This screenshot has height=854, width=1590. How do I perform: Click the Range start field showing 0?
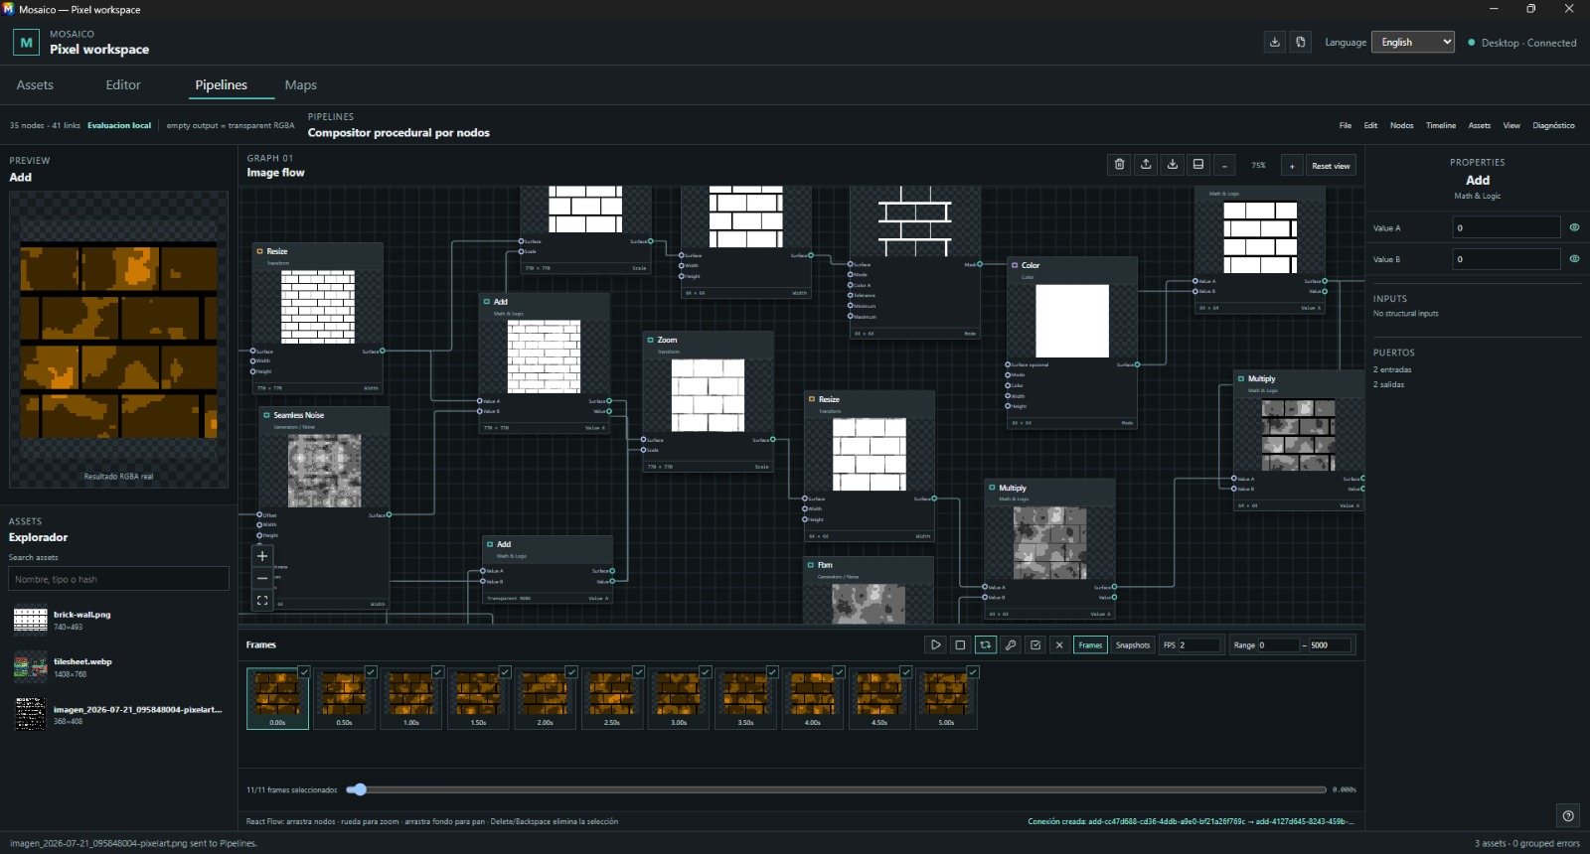(x=1278, y=644)
